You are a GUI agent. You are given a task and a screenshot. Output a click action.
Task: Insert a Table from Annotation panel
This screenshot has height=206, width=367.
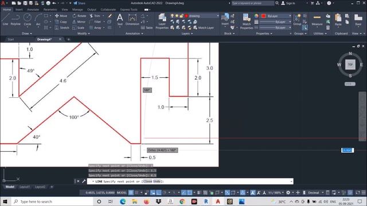(x=147, y=27)
